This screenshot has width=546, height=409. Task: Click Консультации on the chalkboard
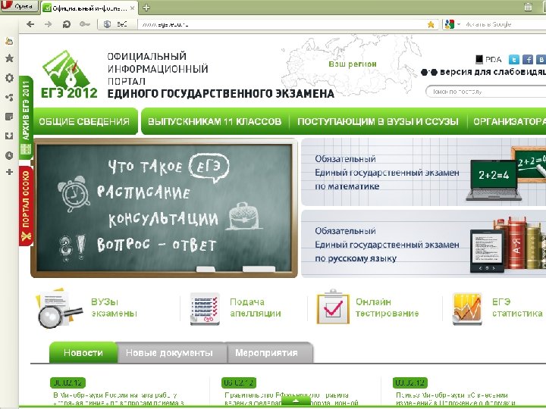pyautogui.click(x=163, y=220)
